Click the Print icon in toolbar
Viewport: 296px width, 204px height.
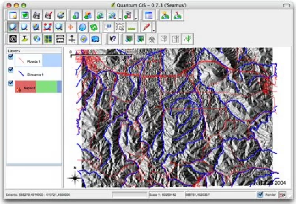[60, 16]
